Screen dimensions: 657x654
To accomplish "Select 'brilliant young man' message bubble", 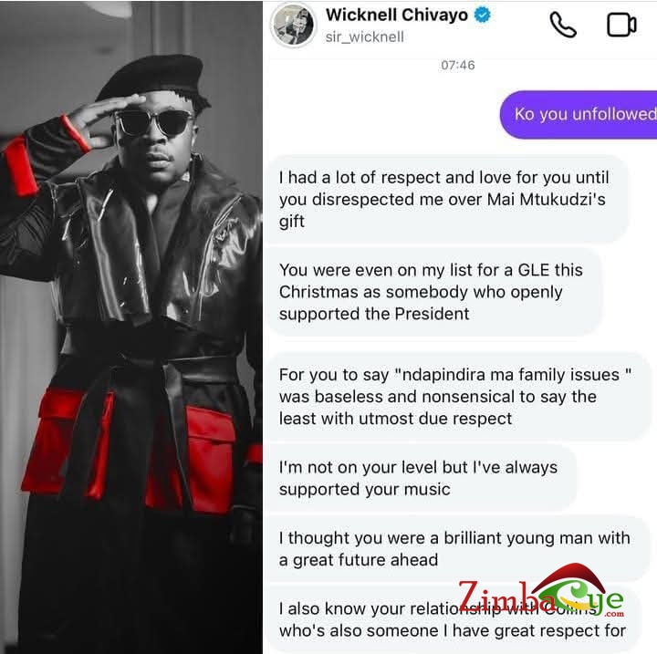I will click(458, 549).
